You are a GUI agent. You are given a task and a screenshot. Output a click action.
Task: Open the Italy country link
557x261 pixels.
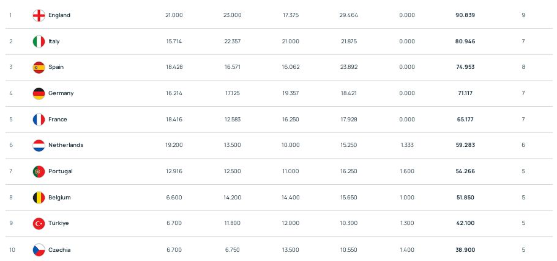[54, 41]
